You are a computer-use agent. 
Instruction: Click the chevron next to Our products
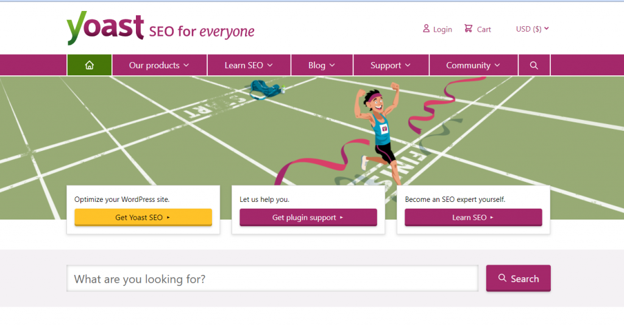(186, 65)
